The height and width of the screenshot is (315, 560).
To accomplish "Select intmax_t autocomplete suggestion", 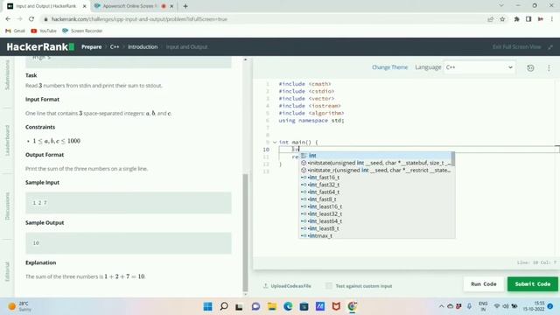I will (375, 235).
